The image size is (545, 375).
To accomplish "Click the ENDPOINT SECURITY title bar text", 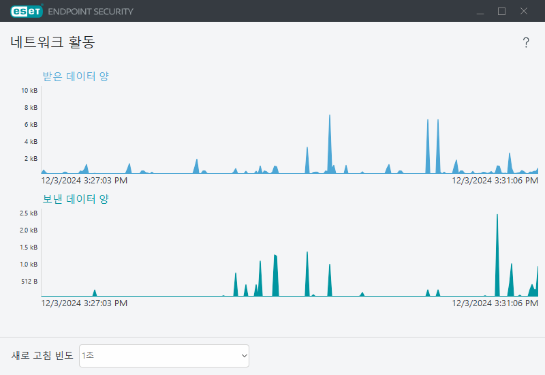I will (x=91, y=12).
